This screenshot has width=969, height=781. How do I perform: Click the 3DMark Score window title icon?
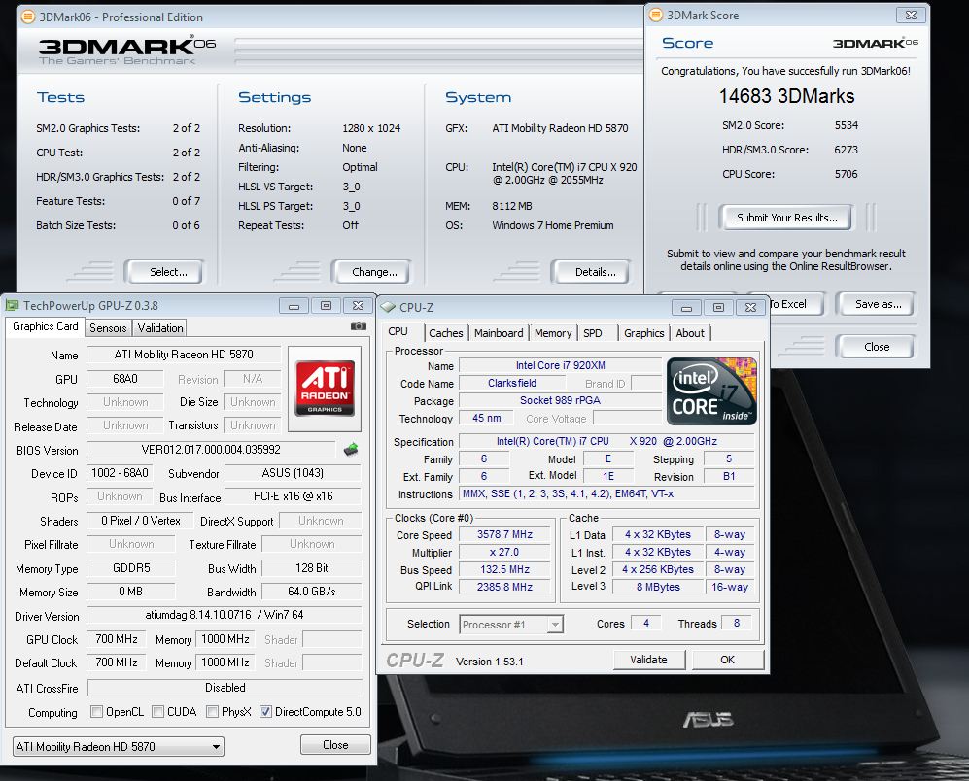click(656, 15)
